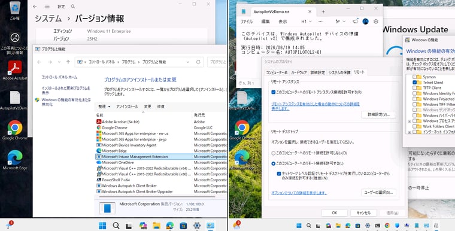Check the TFTP Client feature checkbox
This screenshot has width=455, height=231.
pyautogui.click(x=415, y=88)
